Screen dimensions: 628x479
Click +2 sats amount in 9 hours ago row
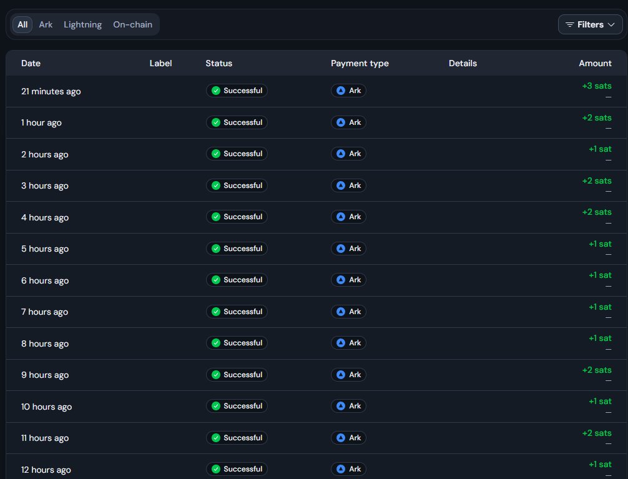[597, 370]
